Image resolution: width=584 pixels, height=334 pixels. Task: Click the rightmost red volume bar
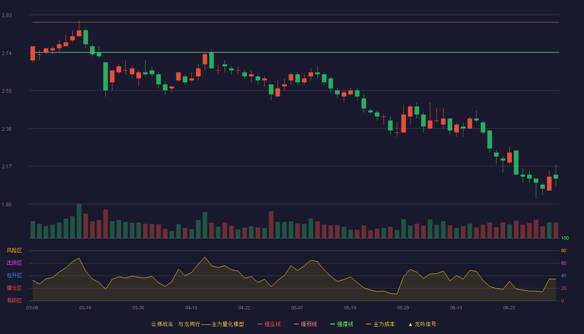tap(556, 230)
